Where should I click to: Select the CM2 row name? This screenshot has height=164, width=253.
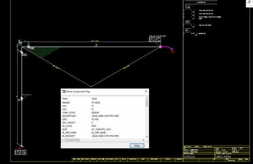64,109
